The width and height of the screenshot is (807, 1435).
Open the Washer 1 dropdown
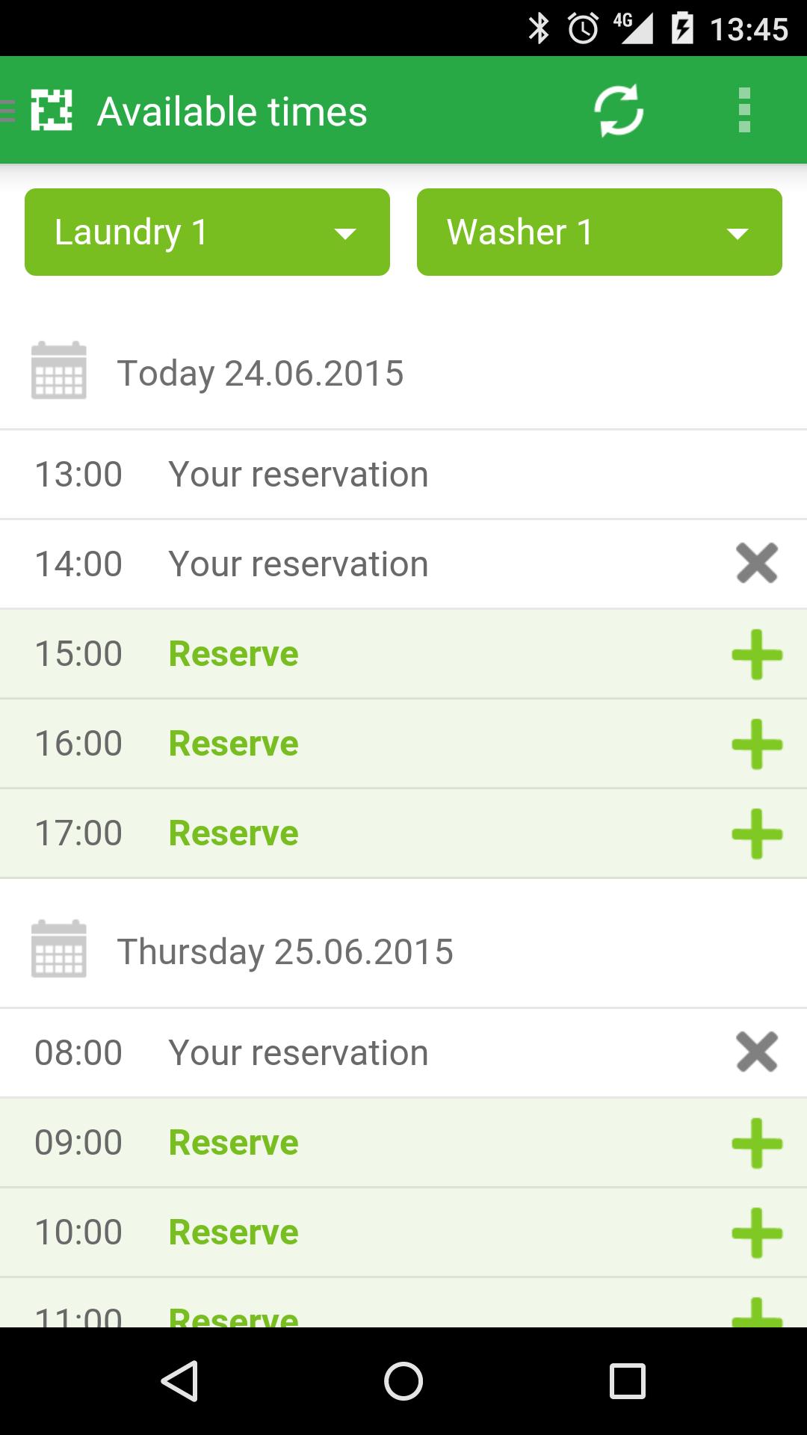click(x=599, y=232)
